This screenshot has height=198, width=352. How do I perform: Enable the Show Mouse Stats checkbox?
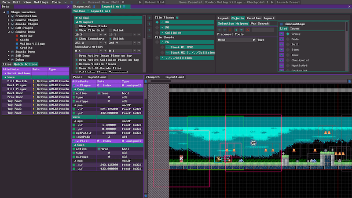pos(77,26)
